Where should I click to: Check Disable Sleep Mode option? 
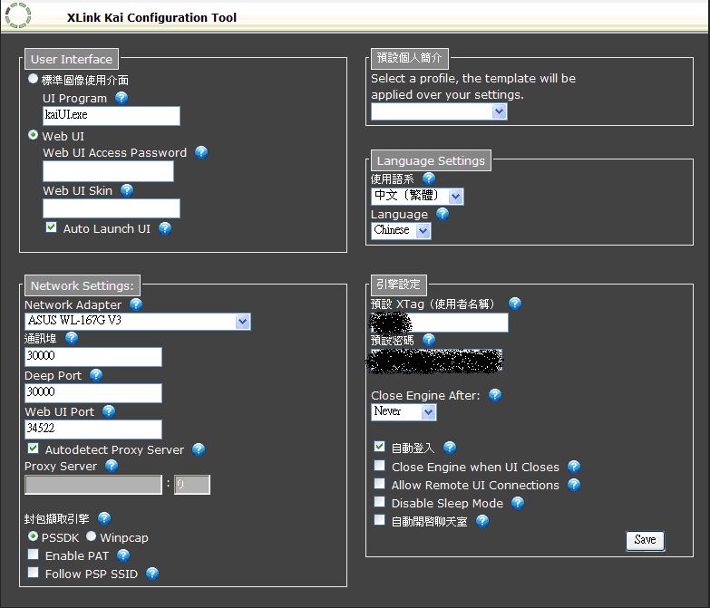[x=379, y=502]
